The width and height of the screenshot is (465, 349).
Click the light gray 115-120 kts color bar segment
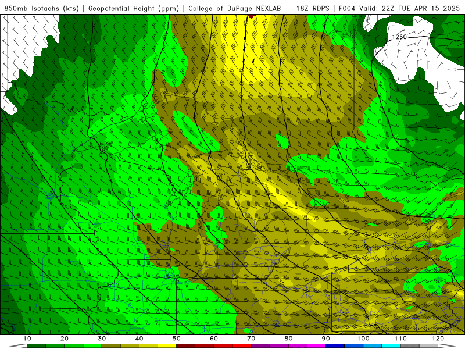[x=428, y=346]
